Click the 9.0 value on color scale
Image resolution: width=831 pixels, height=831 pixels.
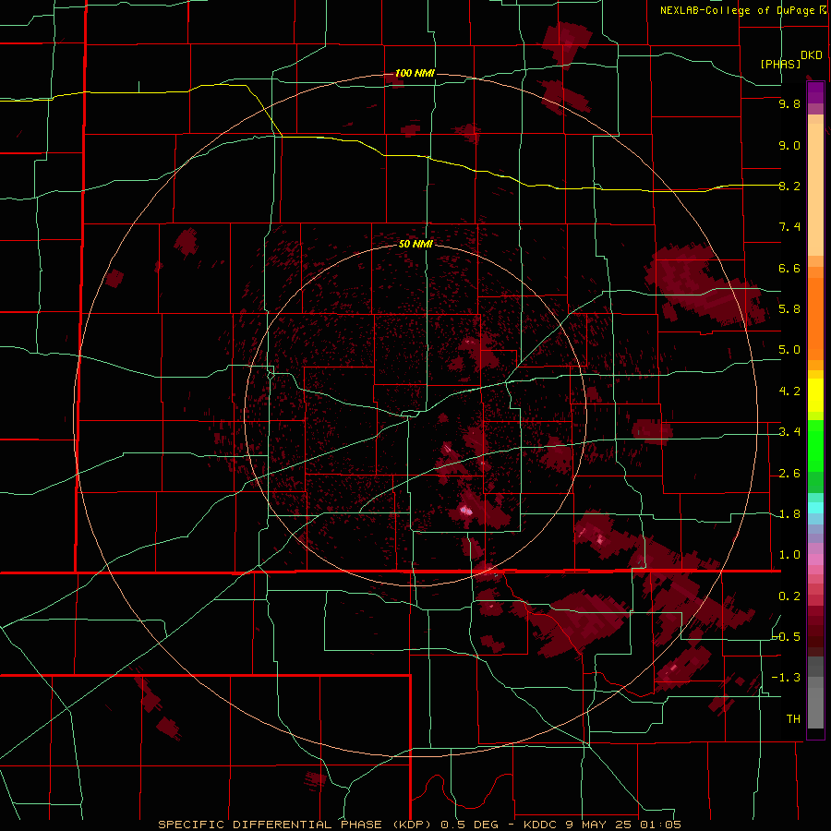[789, 146]
